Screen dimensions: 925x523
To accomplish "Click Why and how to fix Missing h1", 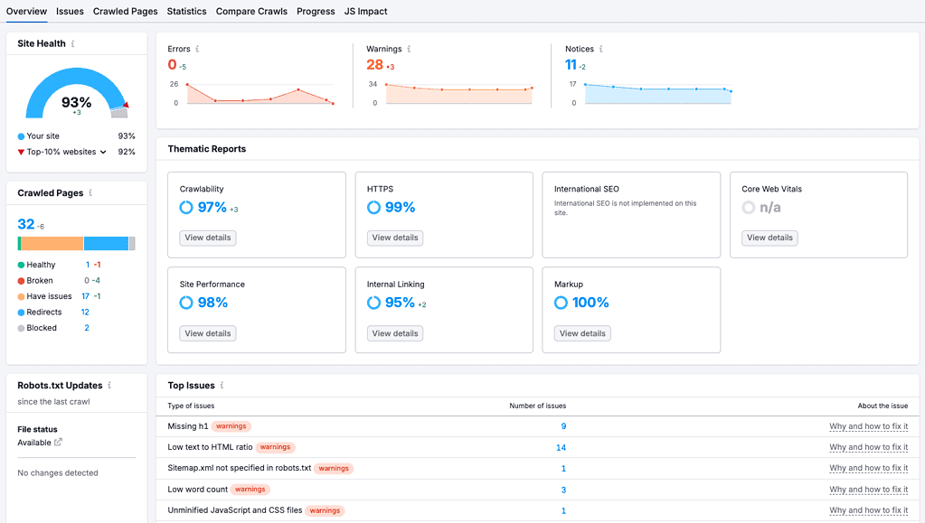I will click(869, 425).
